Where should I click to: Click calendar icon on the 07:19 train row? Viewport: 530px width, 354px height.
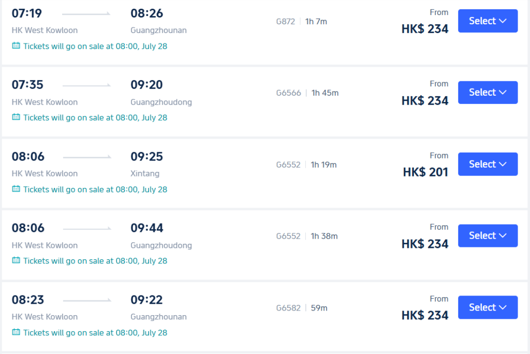coord(16,46)
